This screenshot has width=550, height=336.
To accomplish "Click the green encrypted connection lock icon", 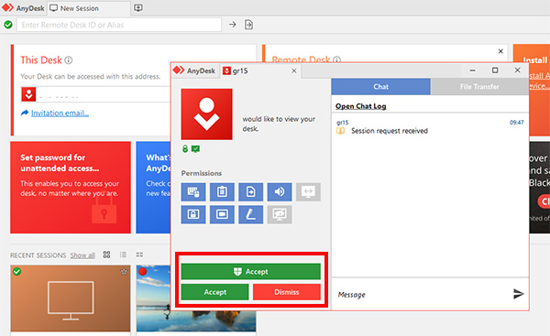I will click(185, 149).
